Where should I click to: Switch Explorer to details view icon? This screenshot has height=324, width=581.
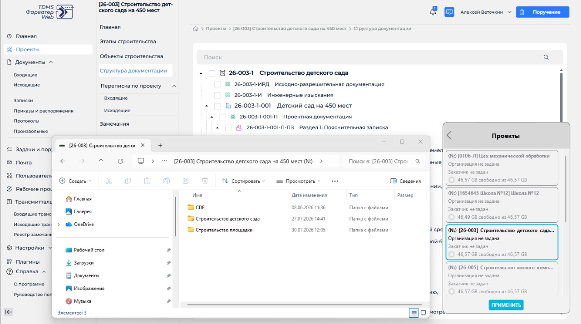[414, 313]
